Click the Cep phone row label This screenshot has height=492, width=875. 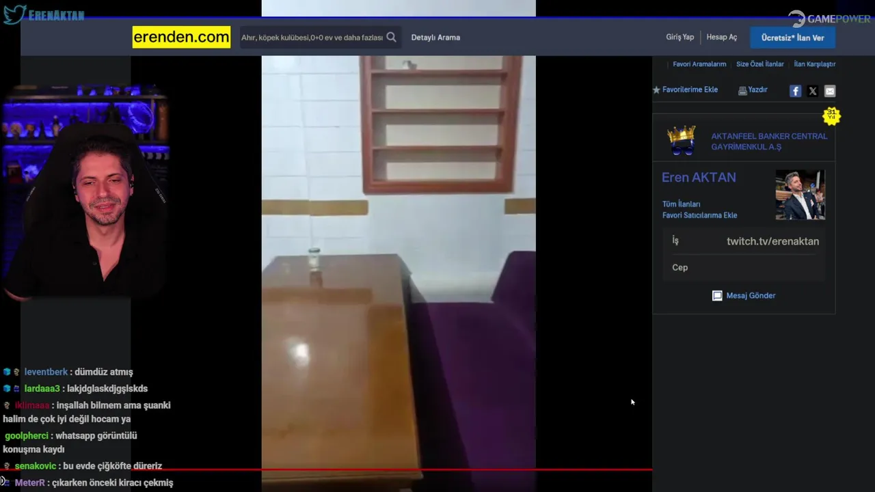coord(679,268)
